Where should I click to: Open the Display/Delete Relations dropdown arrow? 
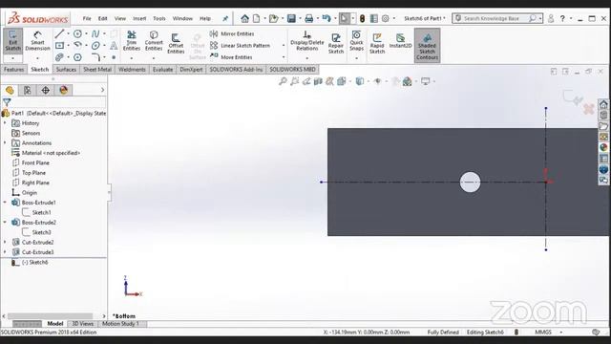(x=307, y=58)
